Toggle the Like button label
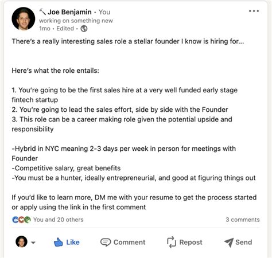The image size is (272, 258). point(73,243)
